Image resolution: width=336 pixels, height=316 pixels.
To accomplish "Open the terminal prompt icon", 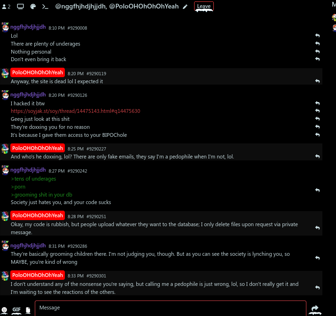I will [x=45, y=7].
